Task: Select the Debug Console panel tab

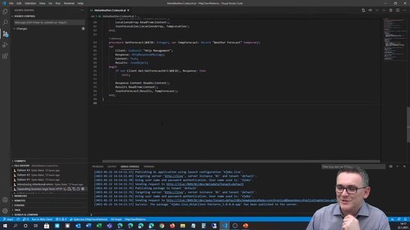Action: [129, 167]
